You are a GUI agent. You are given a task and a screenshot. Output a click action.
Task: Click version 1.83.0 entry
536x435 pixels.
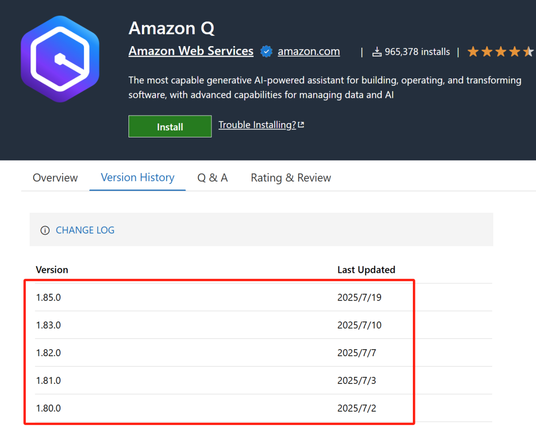coord(49,325)
